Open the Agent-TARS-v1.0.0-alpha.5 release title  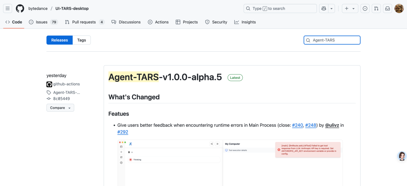pos(165,77)
